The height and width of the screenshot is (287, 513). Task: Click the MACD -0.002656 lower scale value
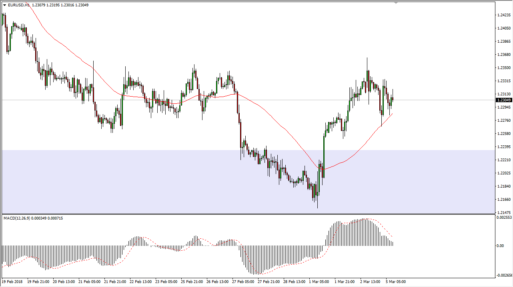click(x=504, y=275)
